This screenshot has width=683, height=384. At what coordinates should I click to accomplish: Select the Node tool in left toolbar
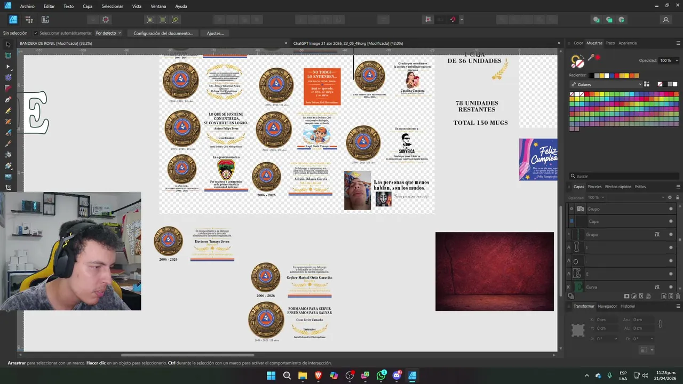[8, 67]
